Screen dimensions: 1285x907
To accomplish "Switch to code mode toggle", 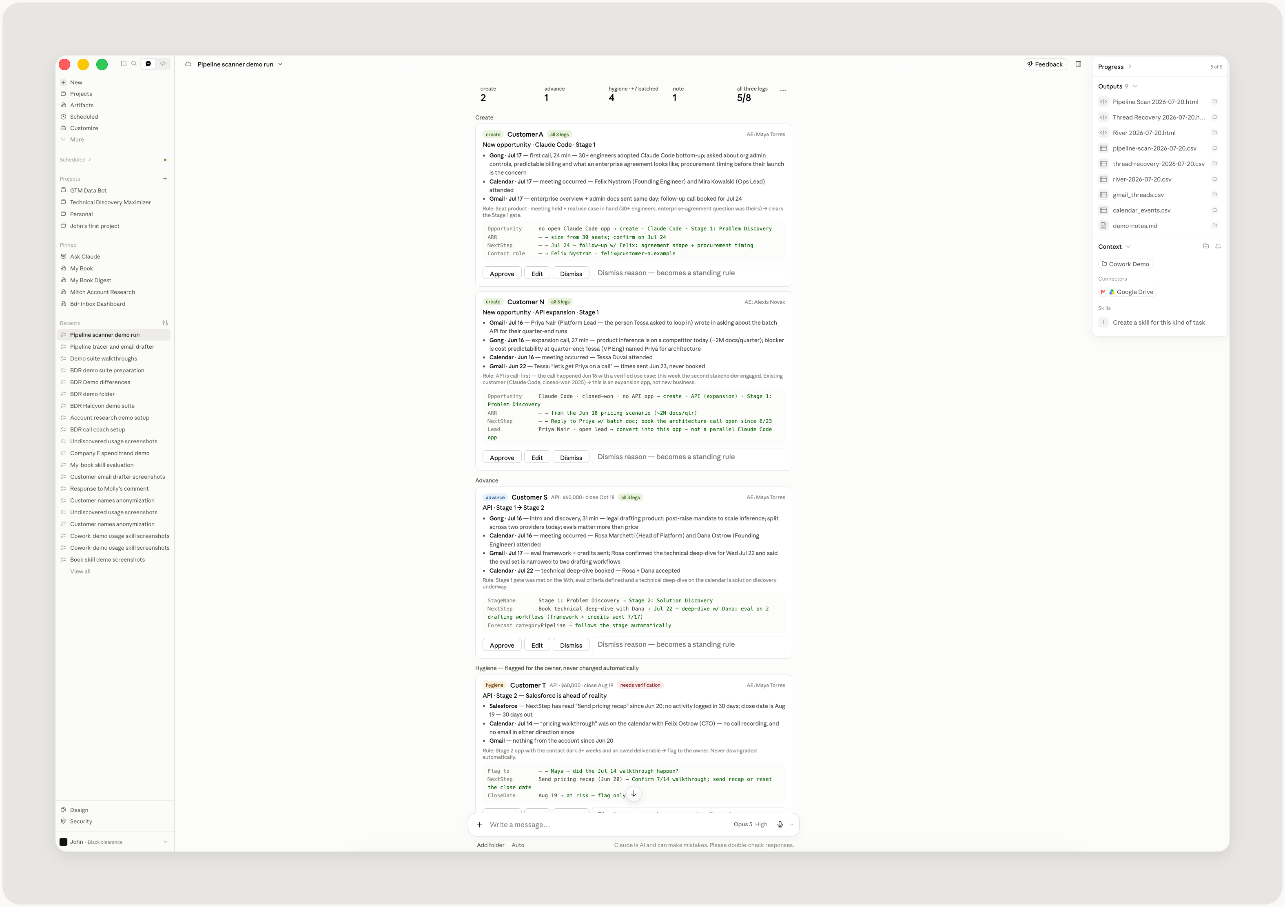I will click(x=163, y=64).
